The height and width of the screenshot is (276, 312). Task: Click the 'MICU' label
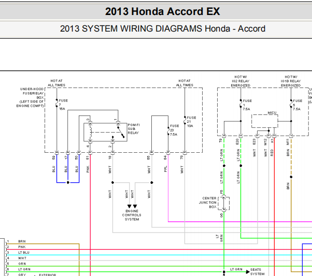coord(272,113)
